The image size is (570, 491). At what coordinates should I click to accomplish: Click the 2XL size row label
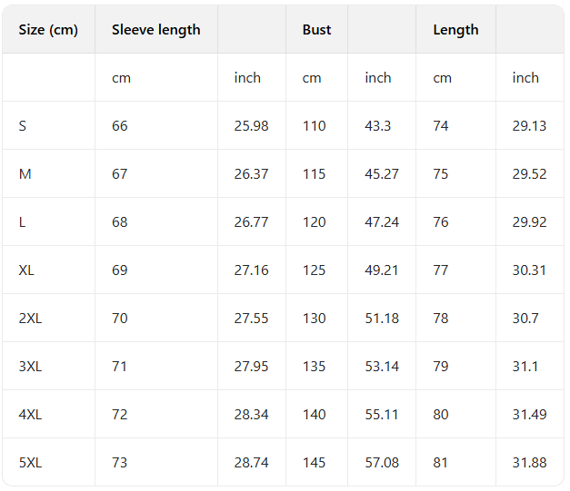[x=30, y=319]
